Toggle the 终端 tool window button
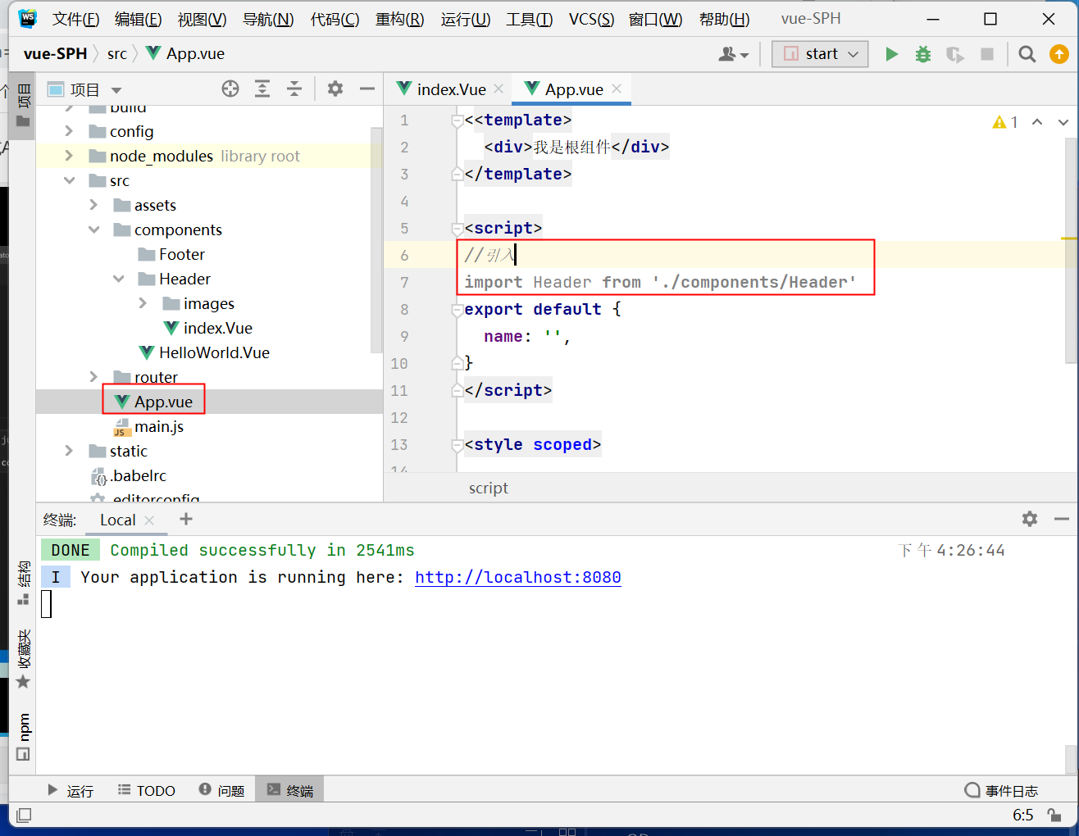The width and height of the screenshot is (1079, 836). 289,791
